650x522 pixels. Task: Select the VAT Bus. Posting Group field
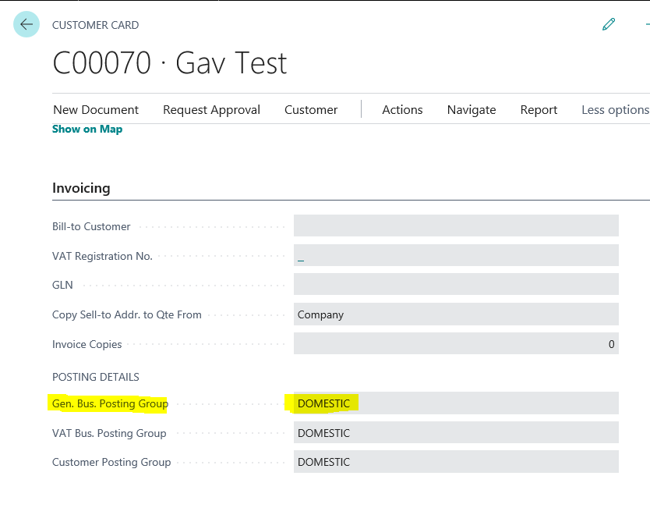456,433
